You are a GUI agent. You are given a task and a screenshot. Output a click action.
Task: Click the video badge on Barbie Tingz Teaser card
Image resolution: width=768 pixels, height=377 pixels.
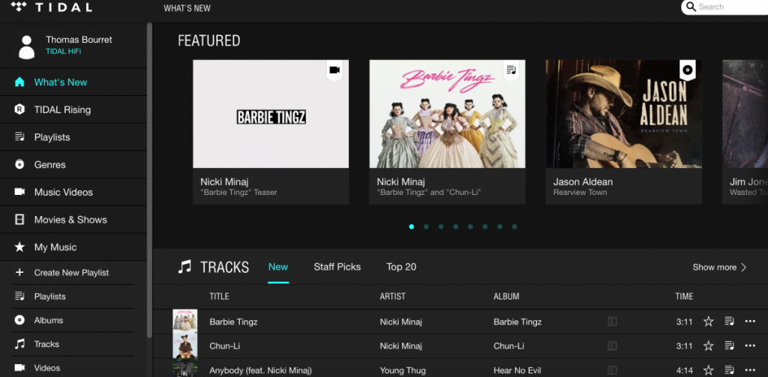[x=334, y=70]
